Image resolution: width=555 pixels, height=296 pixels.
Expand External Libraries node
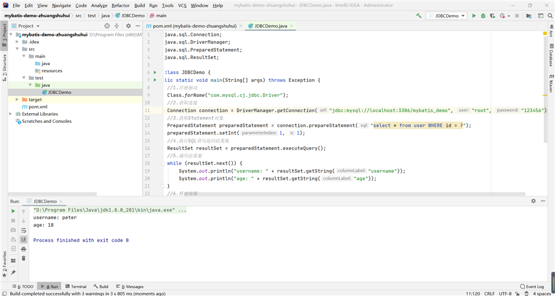10,114
